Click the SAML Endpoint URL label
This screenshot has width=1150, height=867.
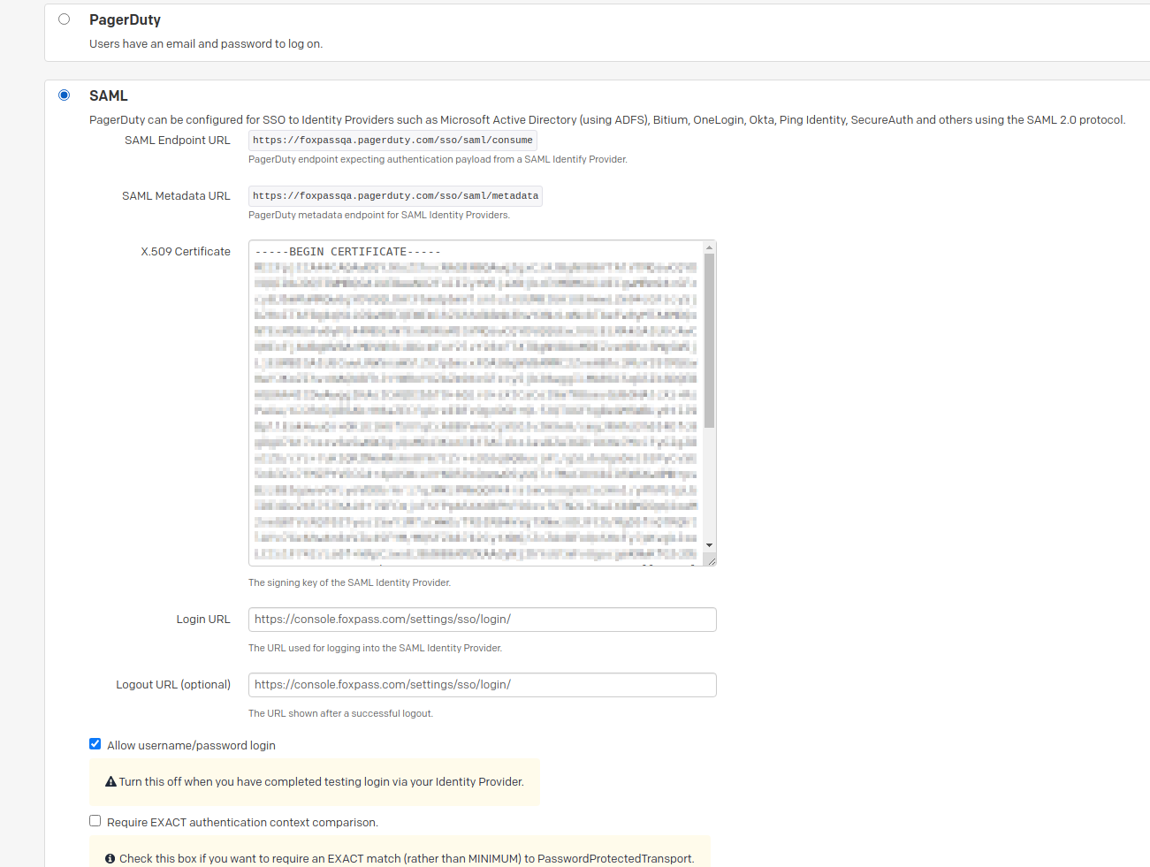(x=178, y=141)
